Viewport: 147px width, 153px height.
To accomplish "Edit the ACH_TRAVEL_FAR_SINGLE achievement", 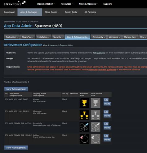I will pos(106,136).
